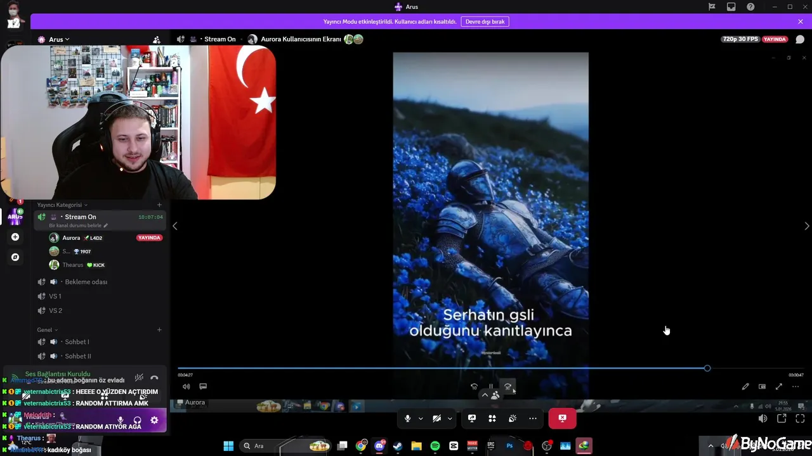Rewind ten seconds in streamed video
This screenshot has width=812, height=456.
pyautogui.click(x=474, y=386)
